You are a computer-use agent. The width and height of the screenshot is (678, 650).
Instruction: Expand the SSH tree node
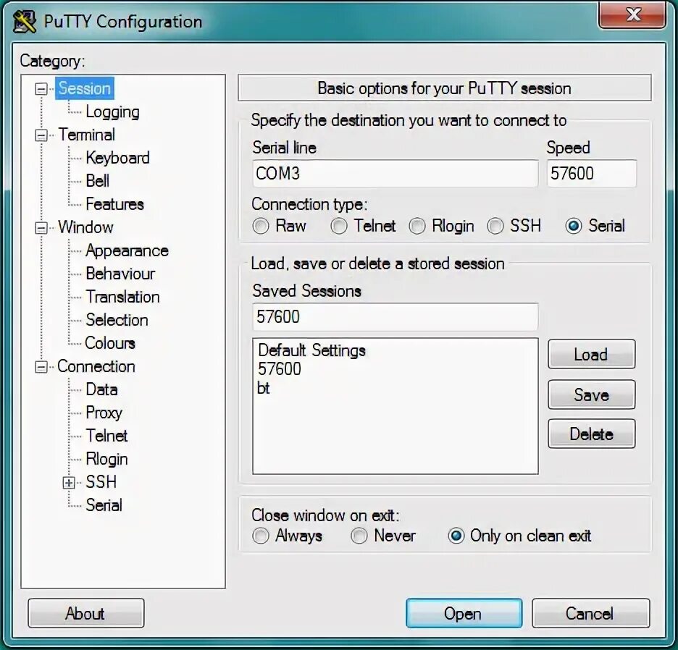click(69, 483)
